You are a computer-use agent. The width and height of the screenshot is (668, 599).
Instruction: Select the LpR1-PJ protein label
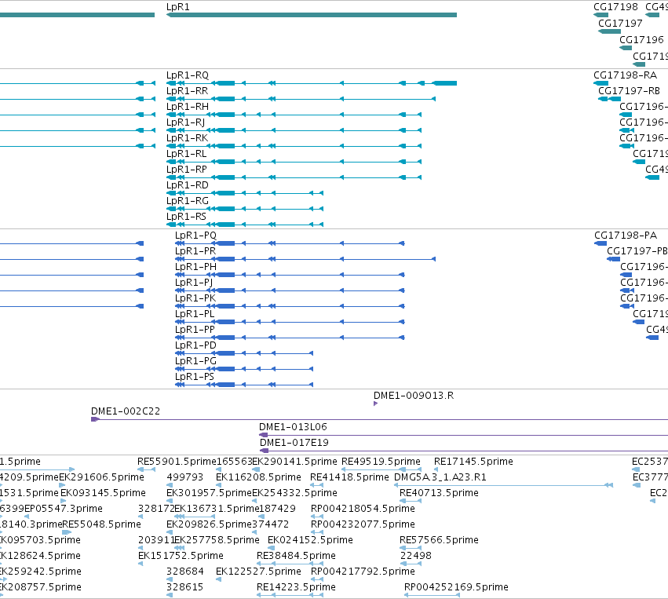coord(194,283)
